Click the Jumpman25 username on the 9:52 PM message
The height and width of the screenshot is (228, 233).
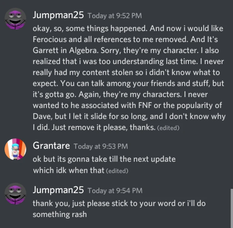58,15
